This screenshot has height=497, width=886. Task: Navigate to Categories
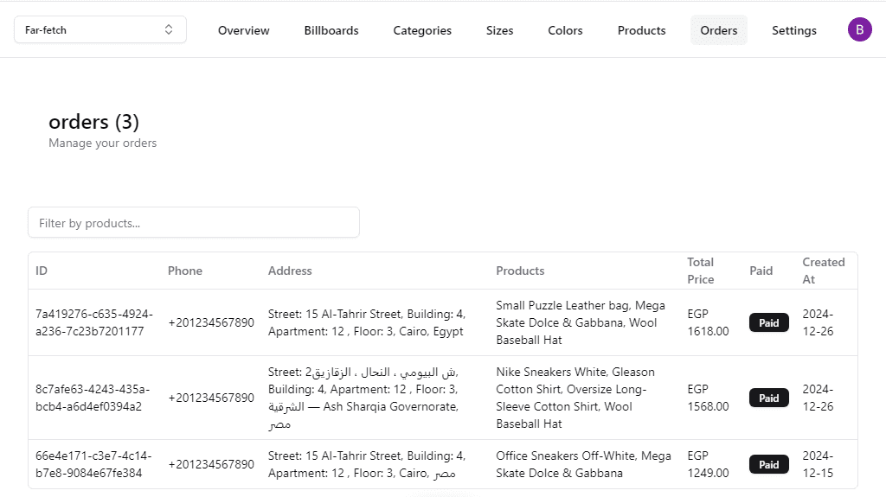point(422,30)
